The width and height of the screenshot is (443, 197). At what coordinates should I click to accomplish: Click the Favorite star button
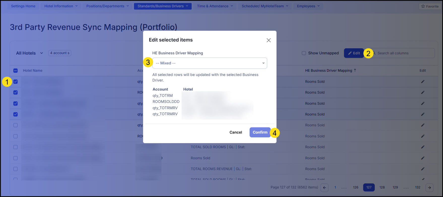pos(430,6)
